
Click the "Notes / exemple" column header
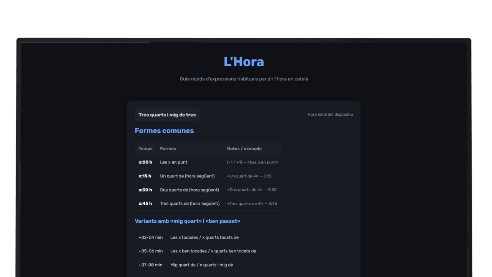tap(244, 149)
